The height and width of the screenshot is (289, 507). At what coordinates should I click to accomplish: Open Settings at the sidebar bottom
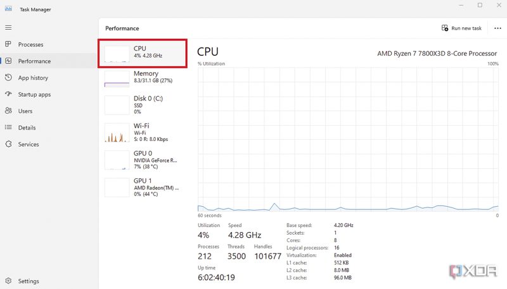tap(29, 281)
